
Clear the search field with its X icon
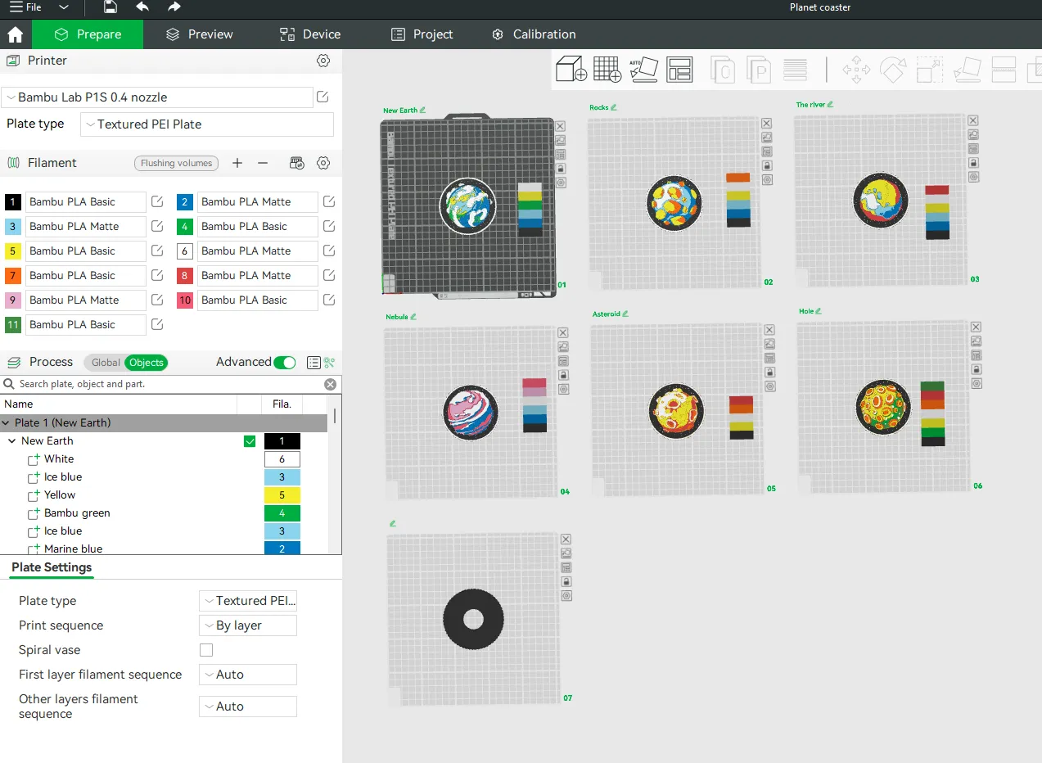pos(330,384)
